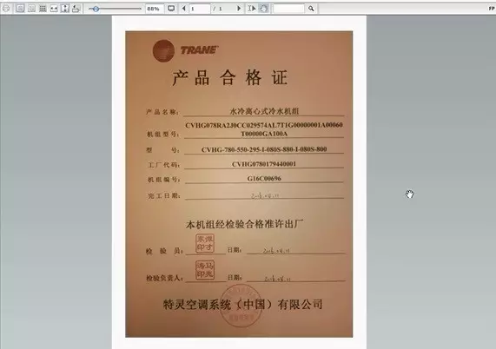Toggle fullscreen display icon
The height and width of the screenshot is (349, 496).
point(171,9)
